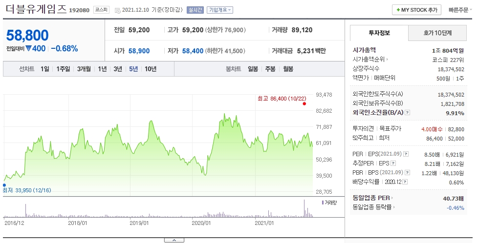
Task: Click the tallest volume bar in late 2021
Action: 304,208
